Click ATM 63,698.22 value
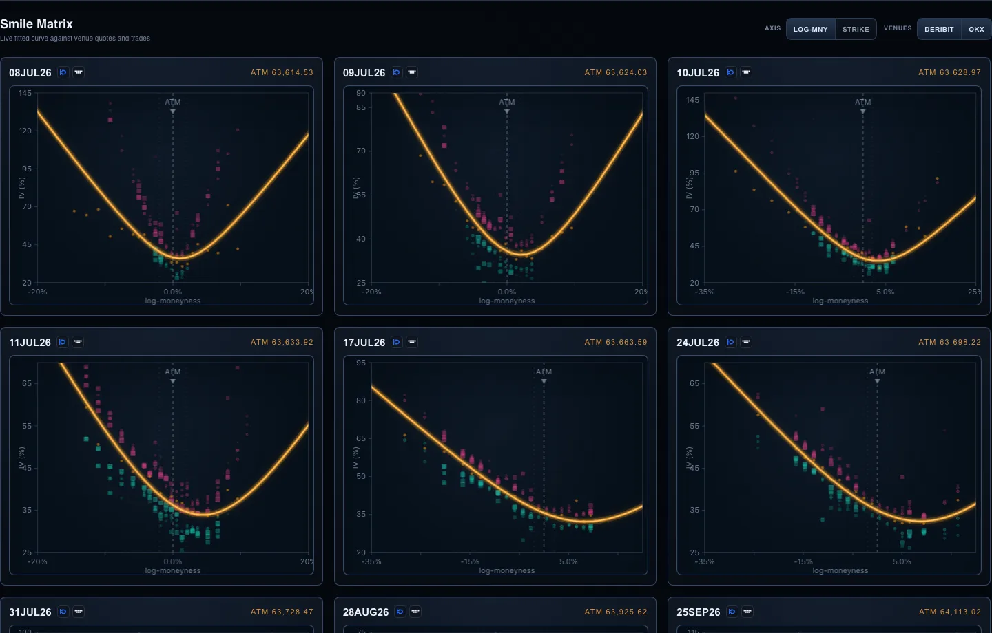This screenshot has height=633, width=992. [x=949, y=342]
